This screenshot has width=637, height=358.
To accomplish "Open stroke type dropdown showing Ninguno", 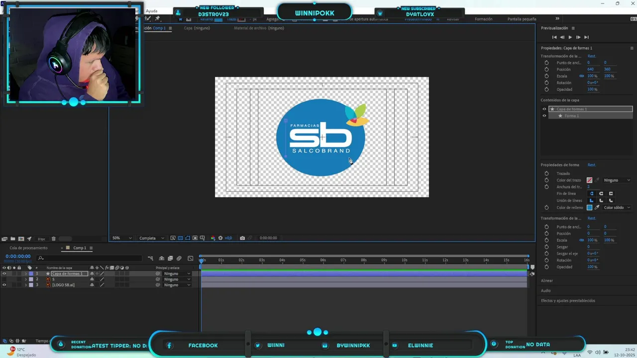I will pos(617,180).
